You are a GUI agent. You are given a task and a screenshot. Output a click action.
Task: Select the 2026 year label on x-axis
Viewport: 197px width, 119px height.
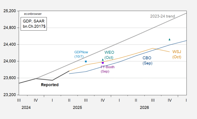(144, 107)
